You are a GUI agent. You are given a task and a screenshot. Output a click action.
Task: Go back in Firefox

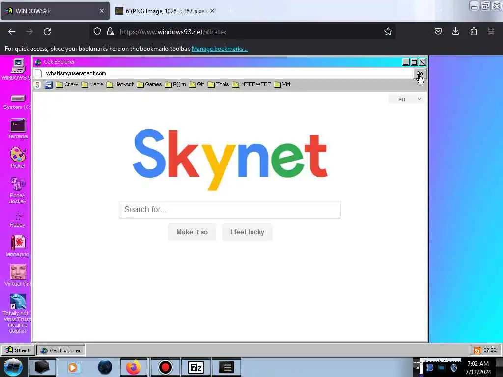(x=12, y=32)
